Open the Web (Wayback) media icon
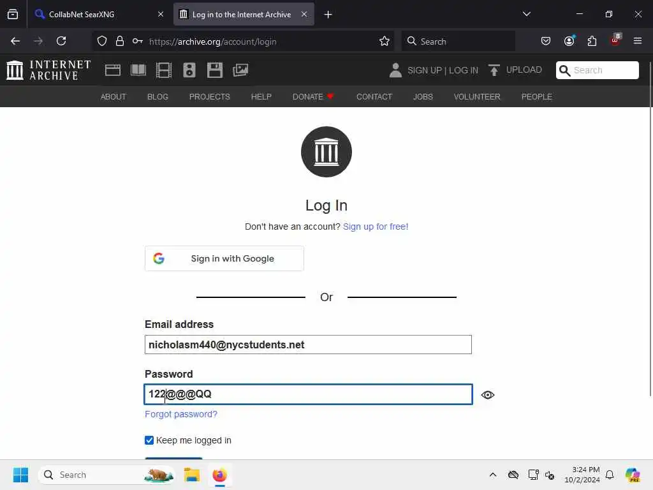 tap(112, 70)
